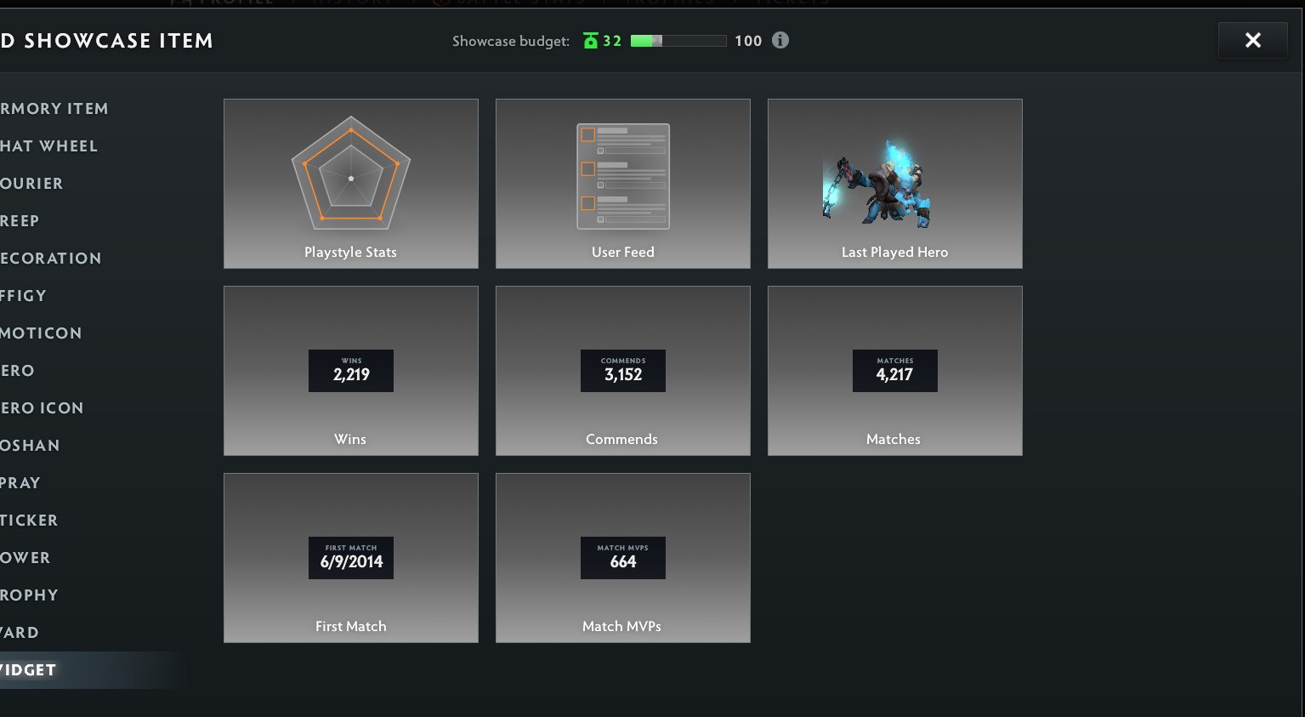Select the Last Played Hero widget
The image size is (1305, 717).
(895, 184)
